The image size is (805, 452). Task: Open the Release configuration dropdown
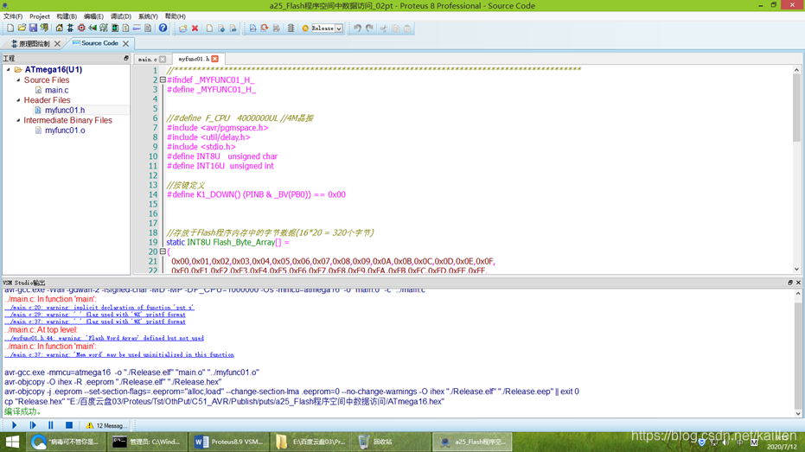(339, 29)
